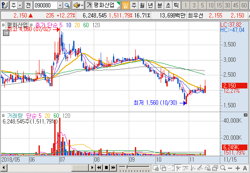Choose the 15 interval button
The width and height of the screenshot is (250, 173).
(x=219, y=5)
